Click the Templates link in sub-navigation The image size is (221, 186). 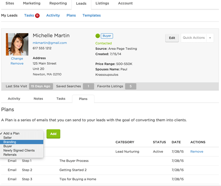tap(91, 15)
